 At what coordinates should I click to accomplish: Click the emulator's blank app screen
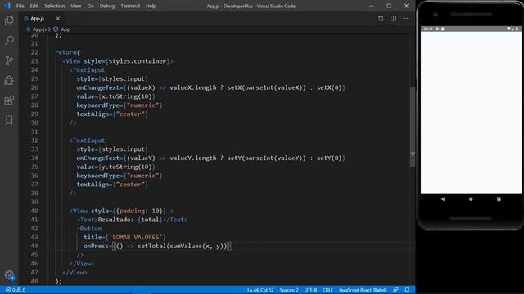[471, 112]
